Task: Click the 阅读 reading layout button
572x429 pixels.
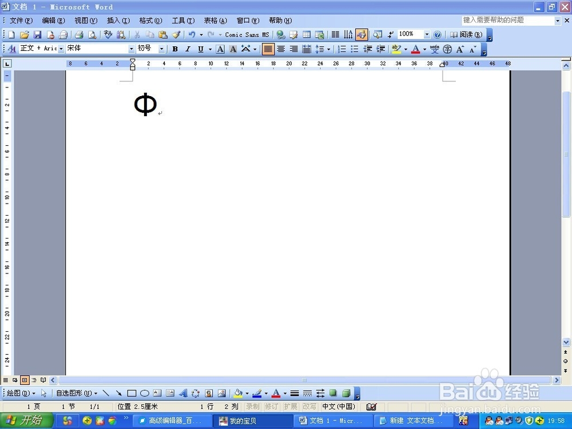Action: (x=466, y=35)
